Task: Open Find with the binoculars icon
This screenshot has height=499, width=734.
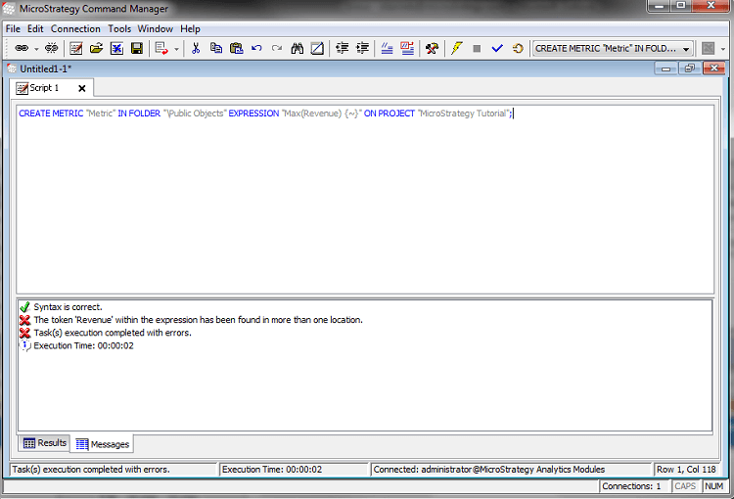Action: coord(298,48)
